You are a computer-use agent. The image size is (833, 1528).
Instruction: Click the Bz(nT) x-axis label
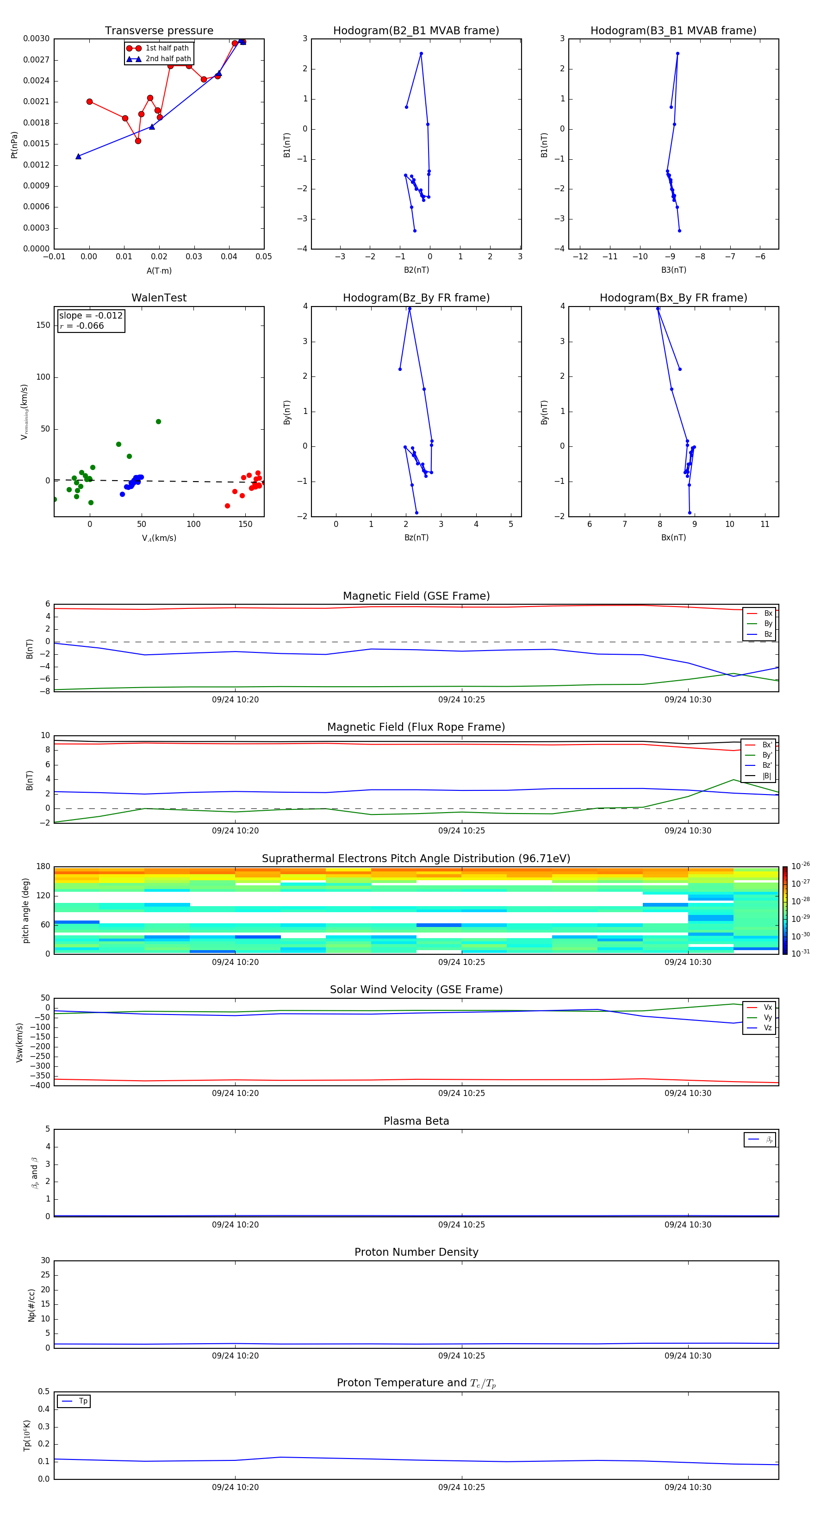pos(416,538)
